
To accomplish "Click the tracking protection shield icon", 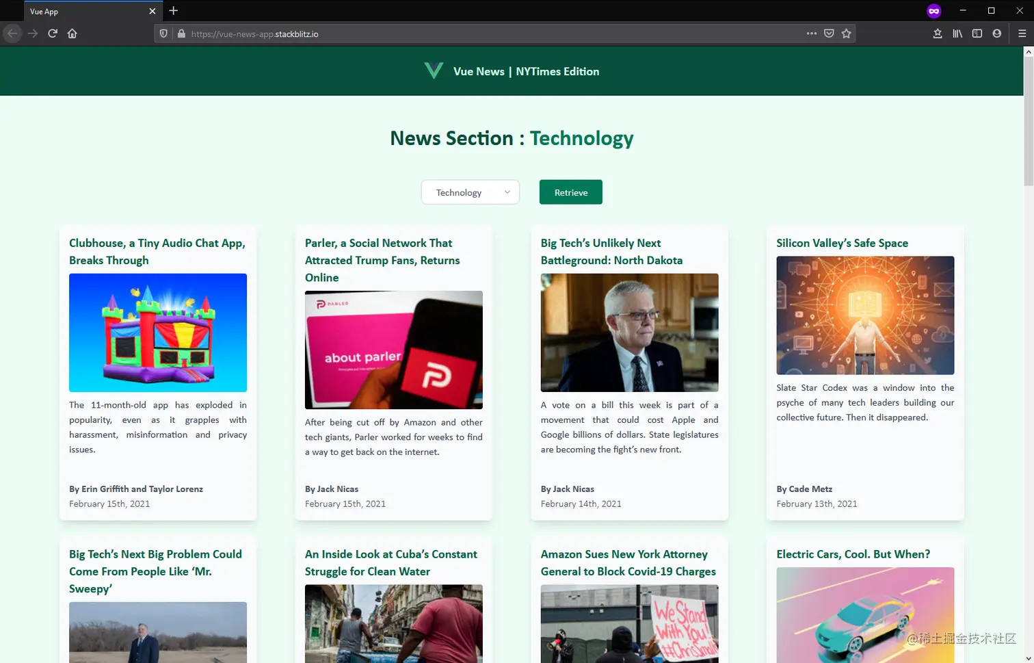I will click(163, 33).
